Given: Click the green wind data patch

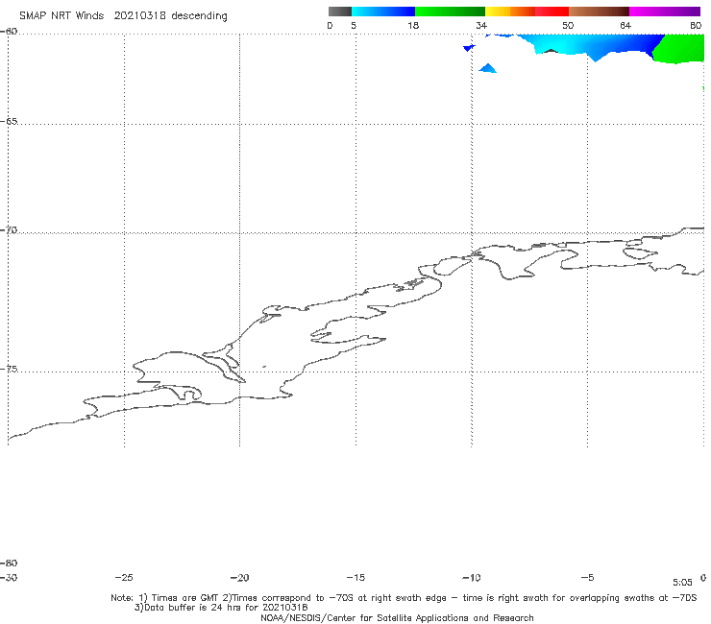Looking at the screenshot, I should [680, 49].
